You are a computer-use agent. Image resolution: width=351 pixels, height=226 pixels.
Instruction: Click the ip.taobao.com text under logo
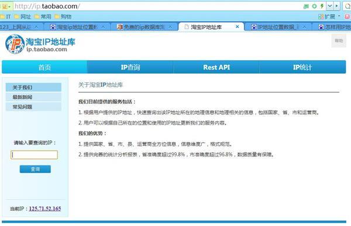click(x=47, y=50)
